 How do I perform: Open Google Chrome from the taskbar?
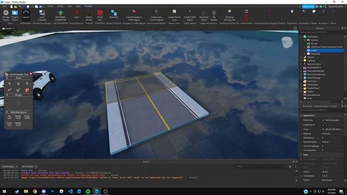[x=35, y=191]
